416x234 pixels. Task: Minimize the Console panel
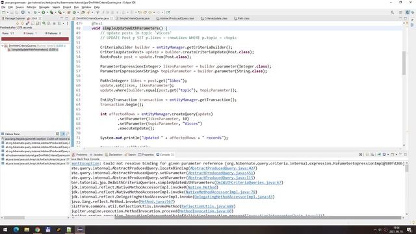pyautogui.click(x=400, y=154)
